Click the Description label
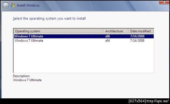This screenshot has width=170, height=104. pyautogui.click(x=22, y=76)
